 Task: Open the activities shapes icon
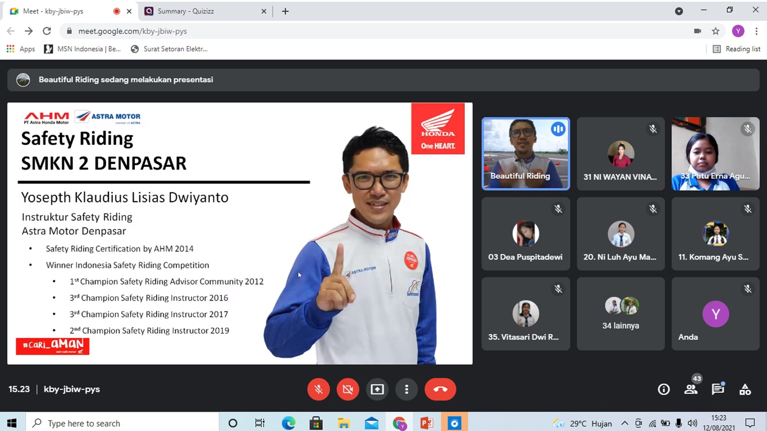(x=745, y=389)
